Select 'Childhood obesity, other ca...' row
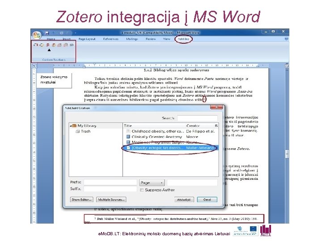The height and width of the screenshot is (241, 322). point(171,131)
